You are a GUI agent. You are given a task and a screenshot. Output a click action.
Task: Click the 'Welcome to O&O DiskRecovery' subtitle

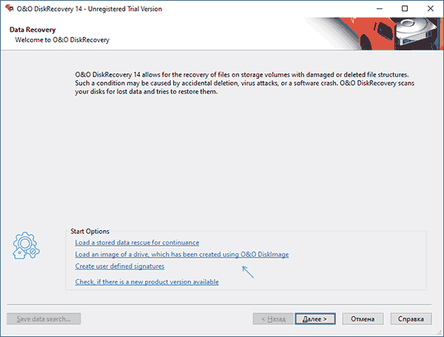point(62,40)
